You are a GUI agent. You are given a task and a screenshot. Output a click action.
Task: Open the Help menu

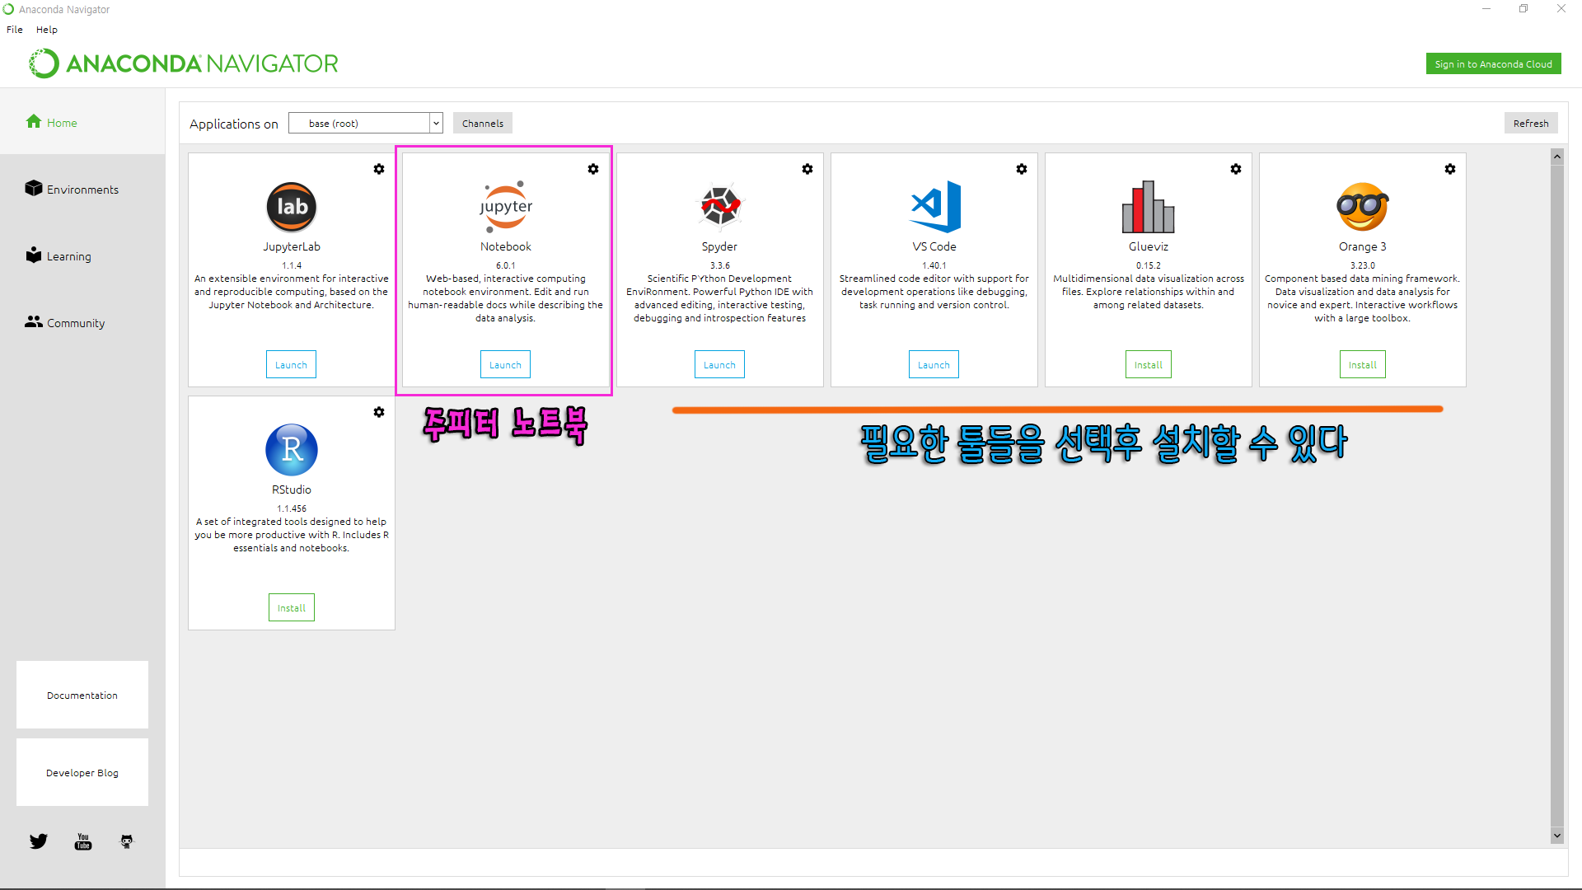click(47, 30)
